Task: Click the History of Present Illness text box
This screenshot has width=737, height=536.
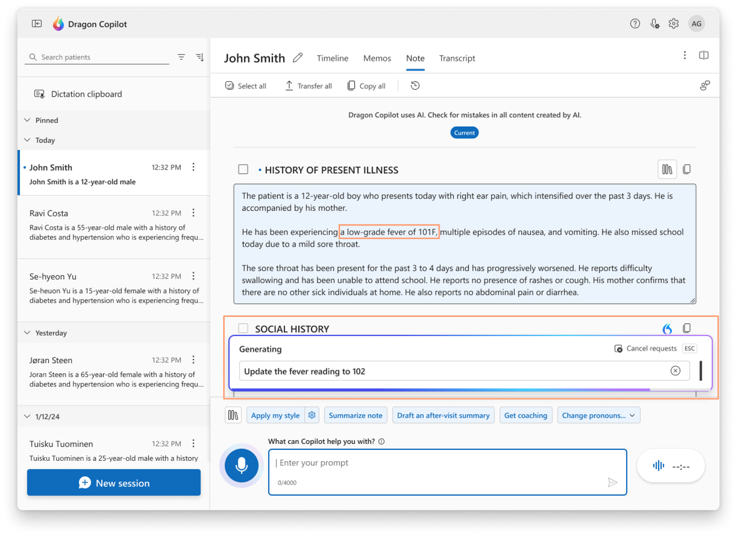Action: 464,244
